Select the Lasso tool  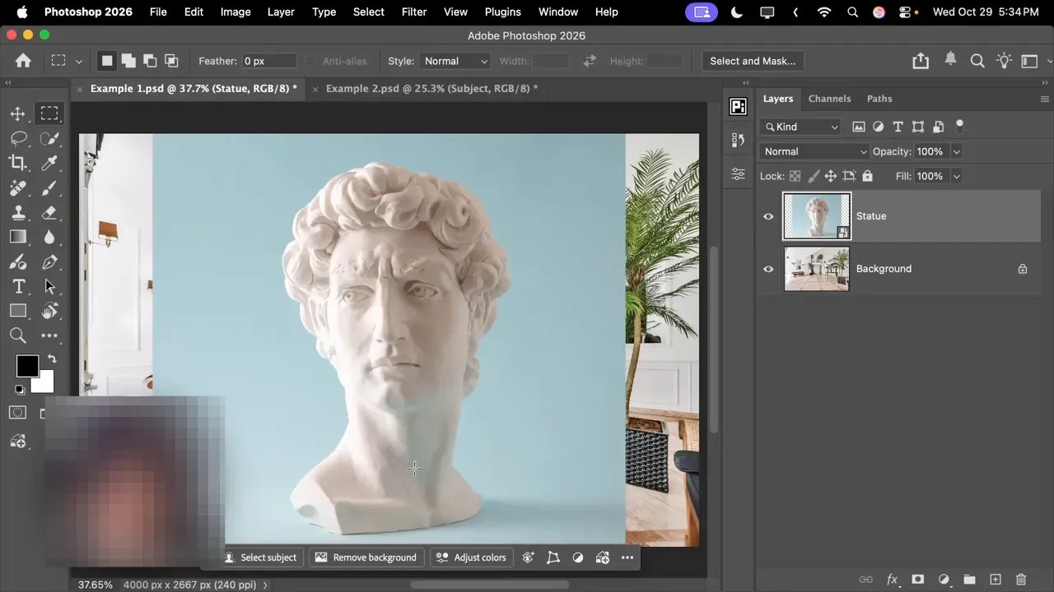pos(18,138)
